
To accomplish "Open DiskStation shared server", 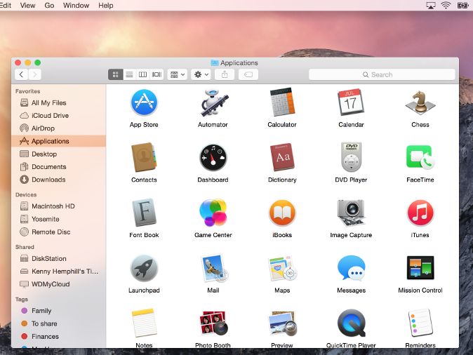I will pyautogui.click(x=58, y=258).
